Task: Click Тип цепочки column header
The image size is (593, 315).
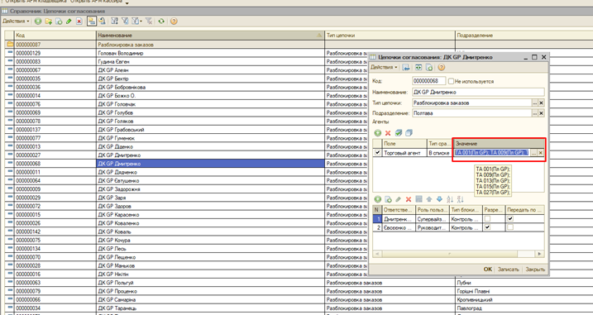Action: click(x=390, y=36)
